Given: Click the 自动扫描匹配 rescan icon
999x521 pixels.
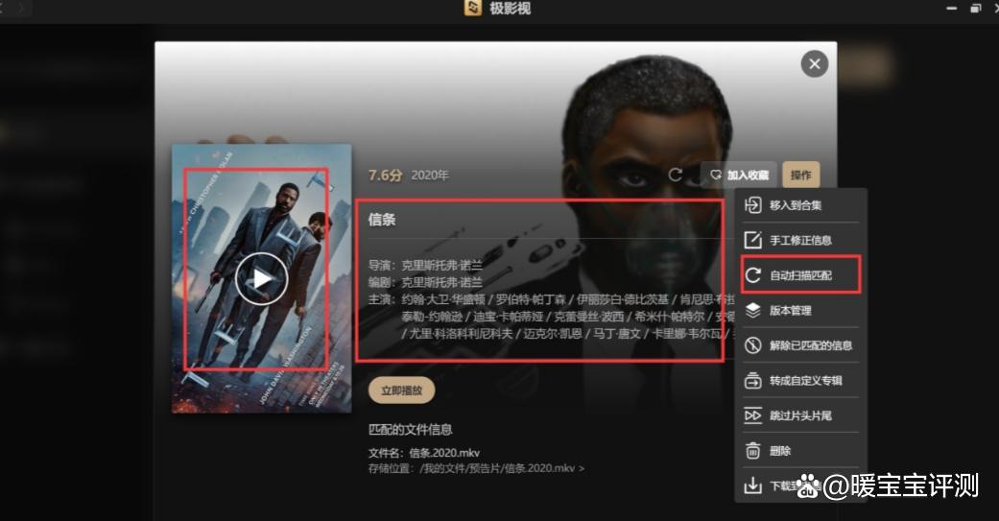Looking at the screenshot, I should 753,275.
